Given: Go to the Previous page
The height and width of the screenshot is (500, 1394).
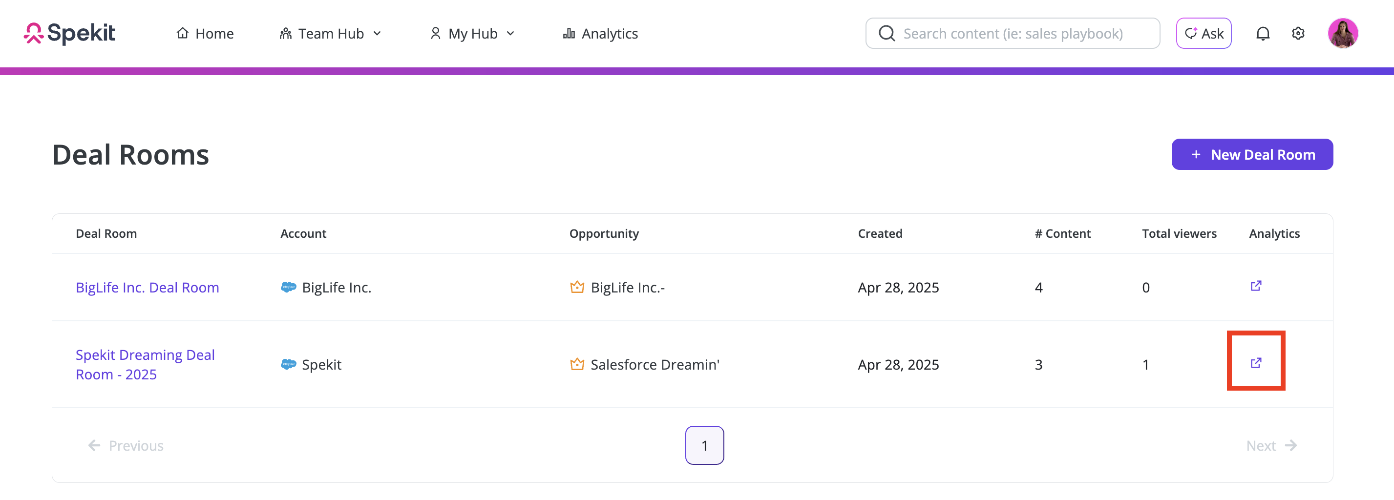Looking at the screenshot, I should click(x=126, y=445).
